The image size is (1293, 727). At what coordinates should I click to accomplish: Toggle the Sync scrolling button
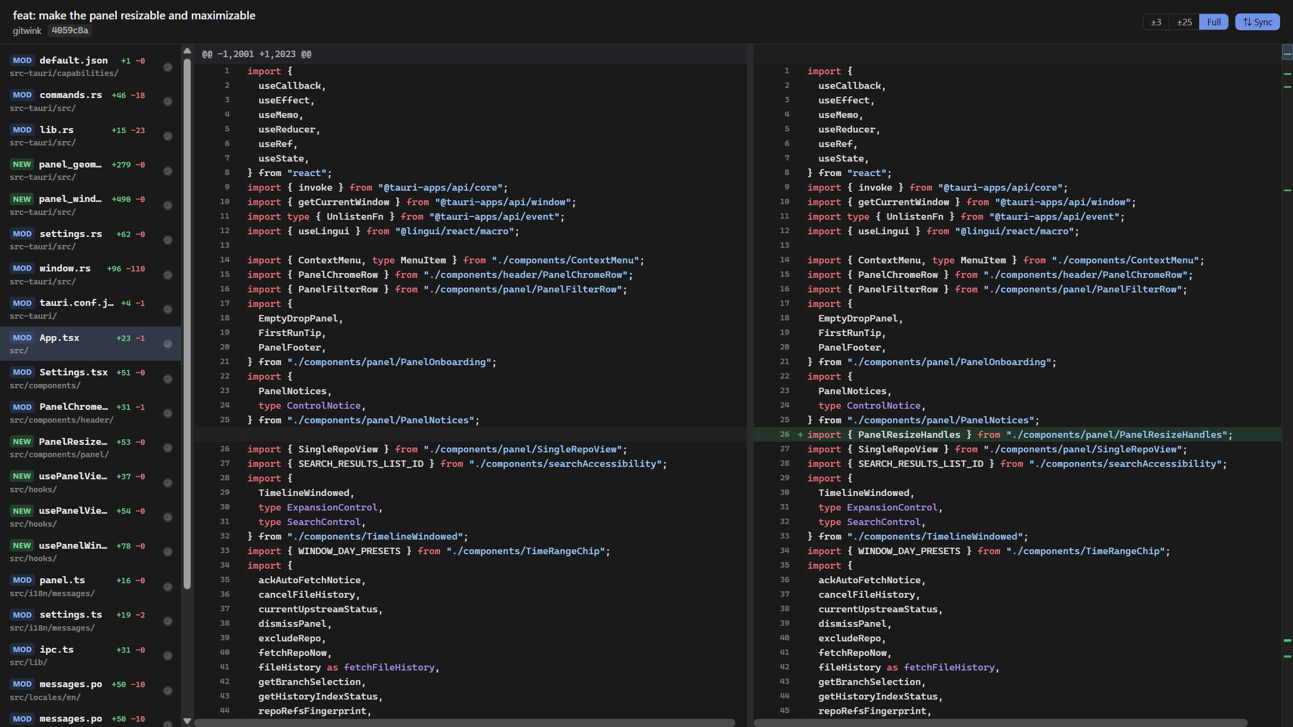[x=1257, y=22]
